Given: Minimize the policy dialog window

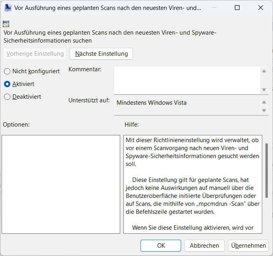Looking at the screenshot, I should (x=214, y=8).
